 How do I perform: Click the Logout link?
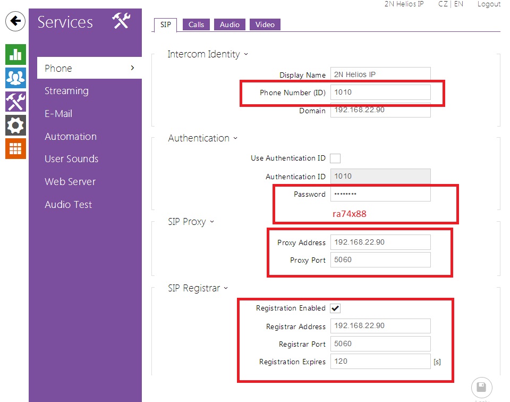coord(488,4)
